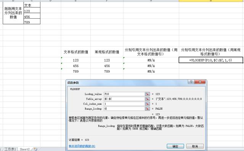Close the function arguments dialog
Viewport: 244px width, 151px height.
200,82
